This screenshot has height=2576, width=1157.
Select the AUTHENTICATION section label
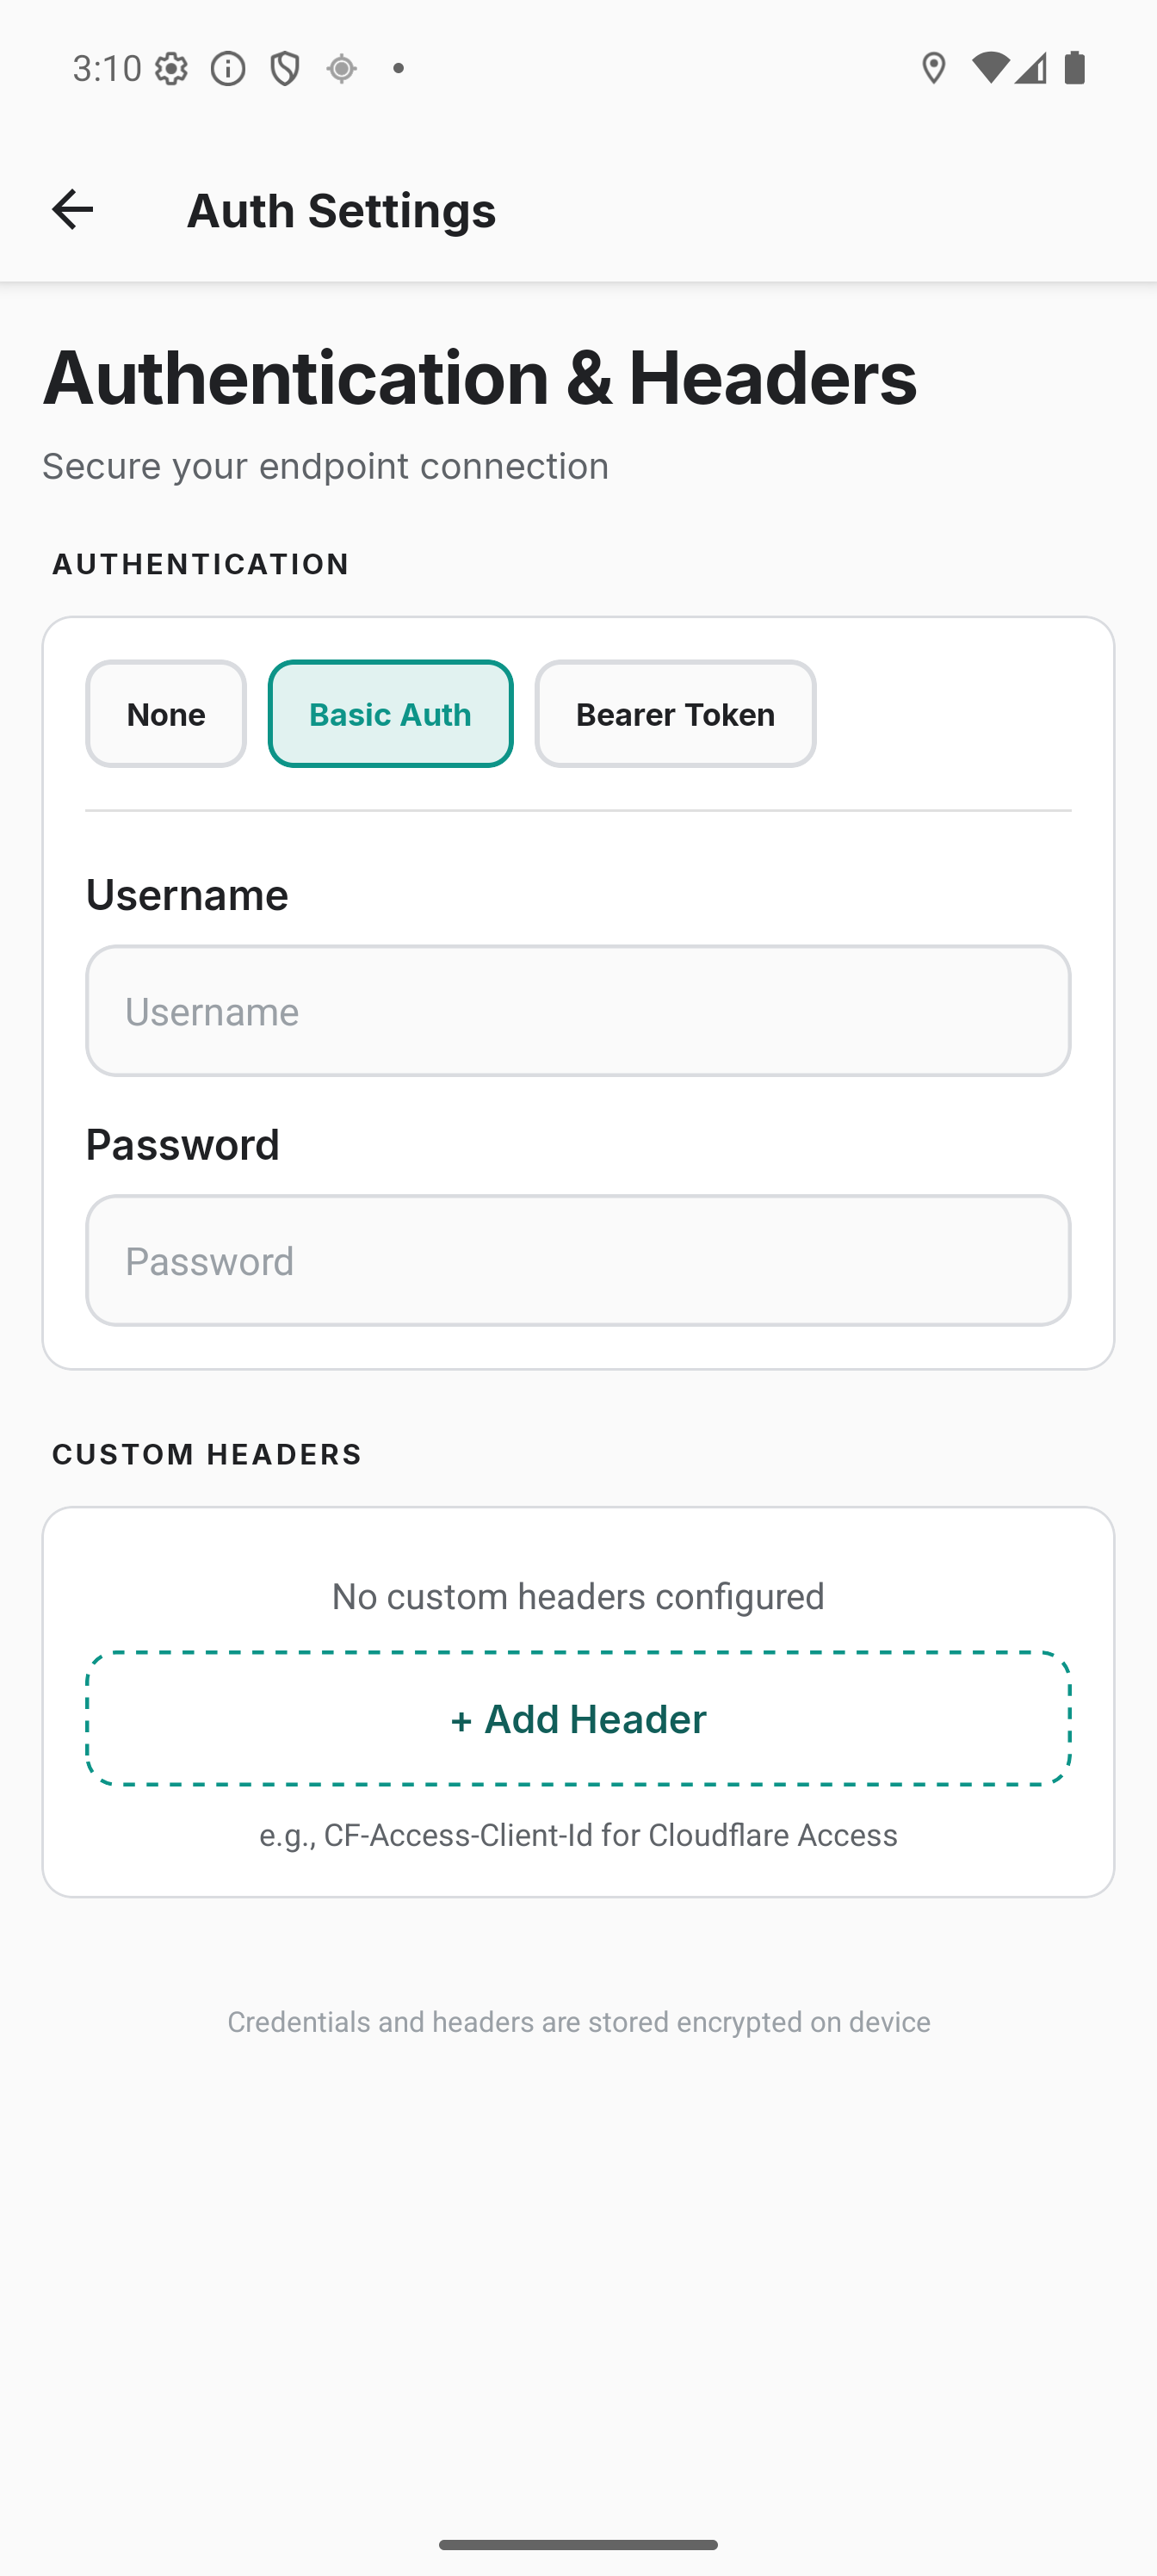click(200, 563)
